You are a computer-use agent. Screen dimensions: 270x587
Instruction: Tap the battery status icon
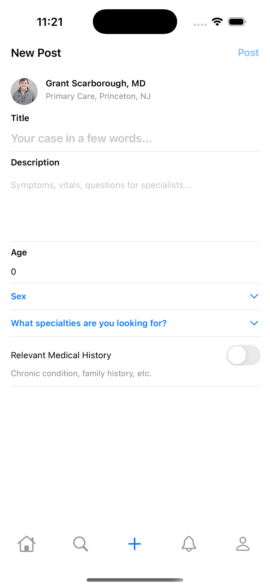pos(237,22)
